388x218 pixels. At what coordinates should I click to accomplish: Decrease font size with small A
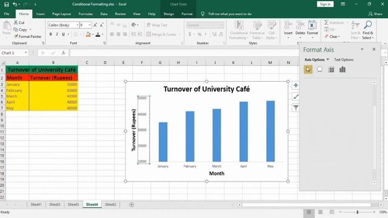coord(101,25)
